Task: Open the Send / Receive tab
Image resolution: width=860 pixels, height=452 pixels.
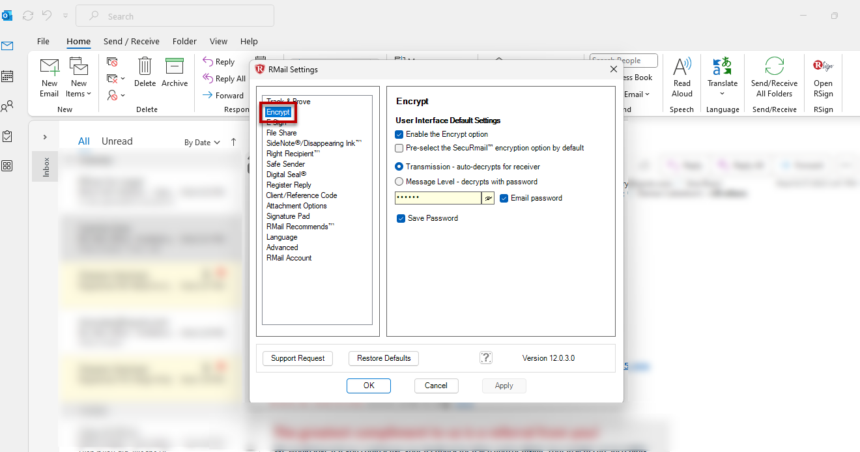Action: pos(131,41)
